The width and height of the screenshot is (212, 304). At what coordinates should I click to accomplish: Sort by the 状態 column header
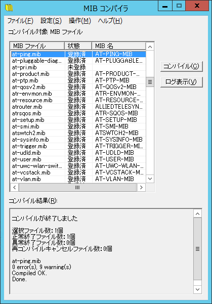pyautogui.click(x=78, y=46)
